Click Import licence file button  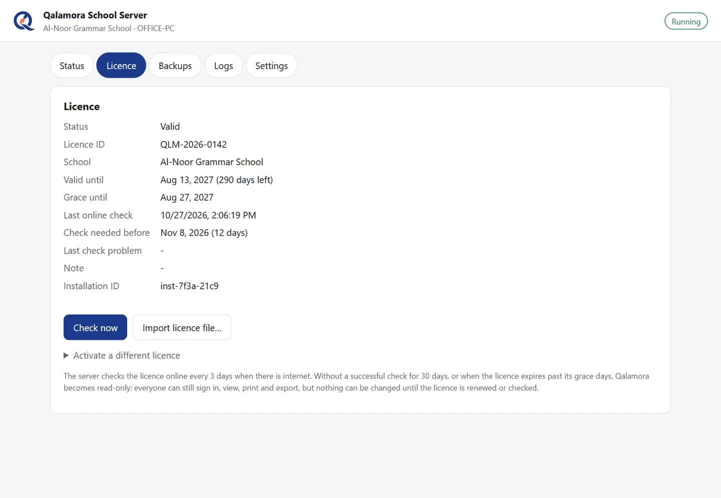click(x=182, y=328)
